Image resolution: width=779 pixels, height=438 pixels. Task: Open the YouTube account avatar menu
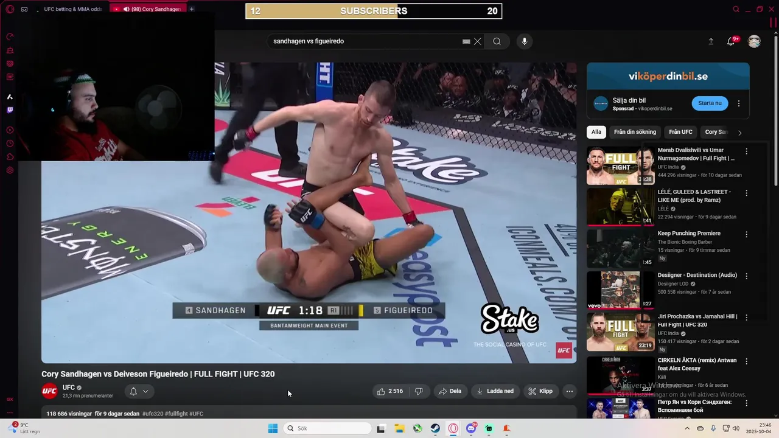754,41
